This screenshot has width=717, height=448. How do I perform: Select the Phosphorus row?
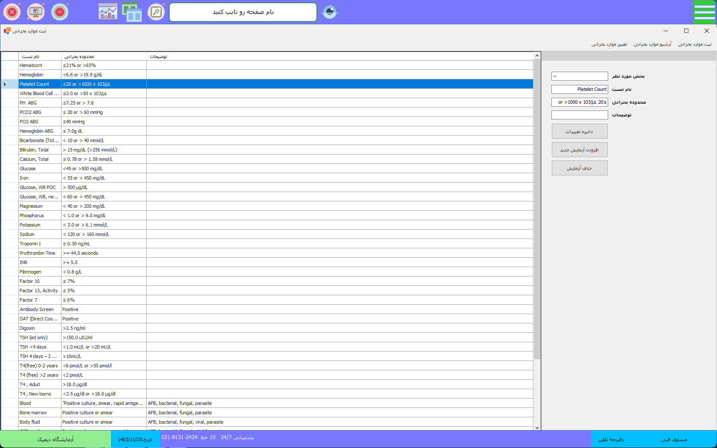click(267, 215)
